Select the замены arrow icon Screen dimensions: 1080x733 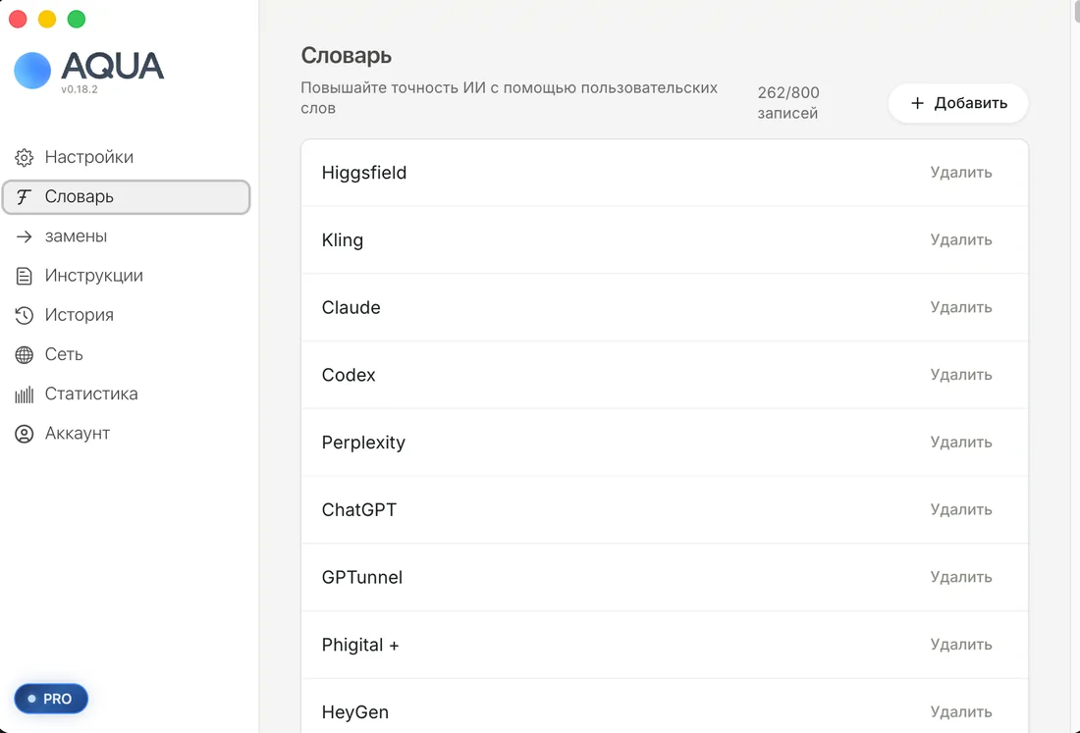point(25,236)
